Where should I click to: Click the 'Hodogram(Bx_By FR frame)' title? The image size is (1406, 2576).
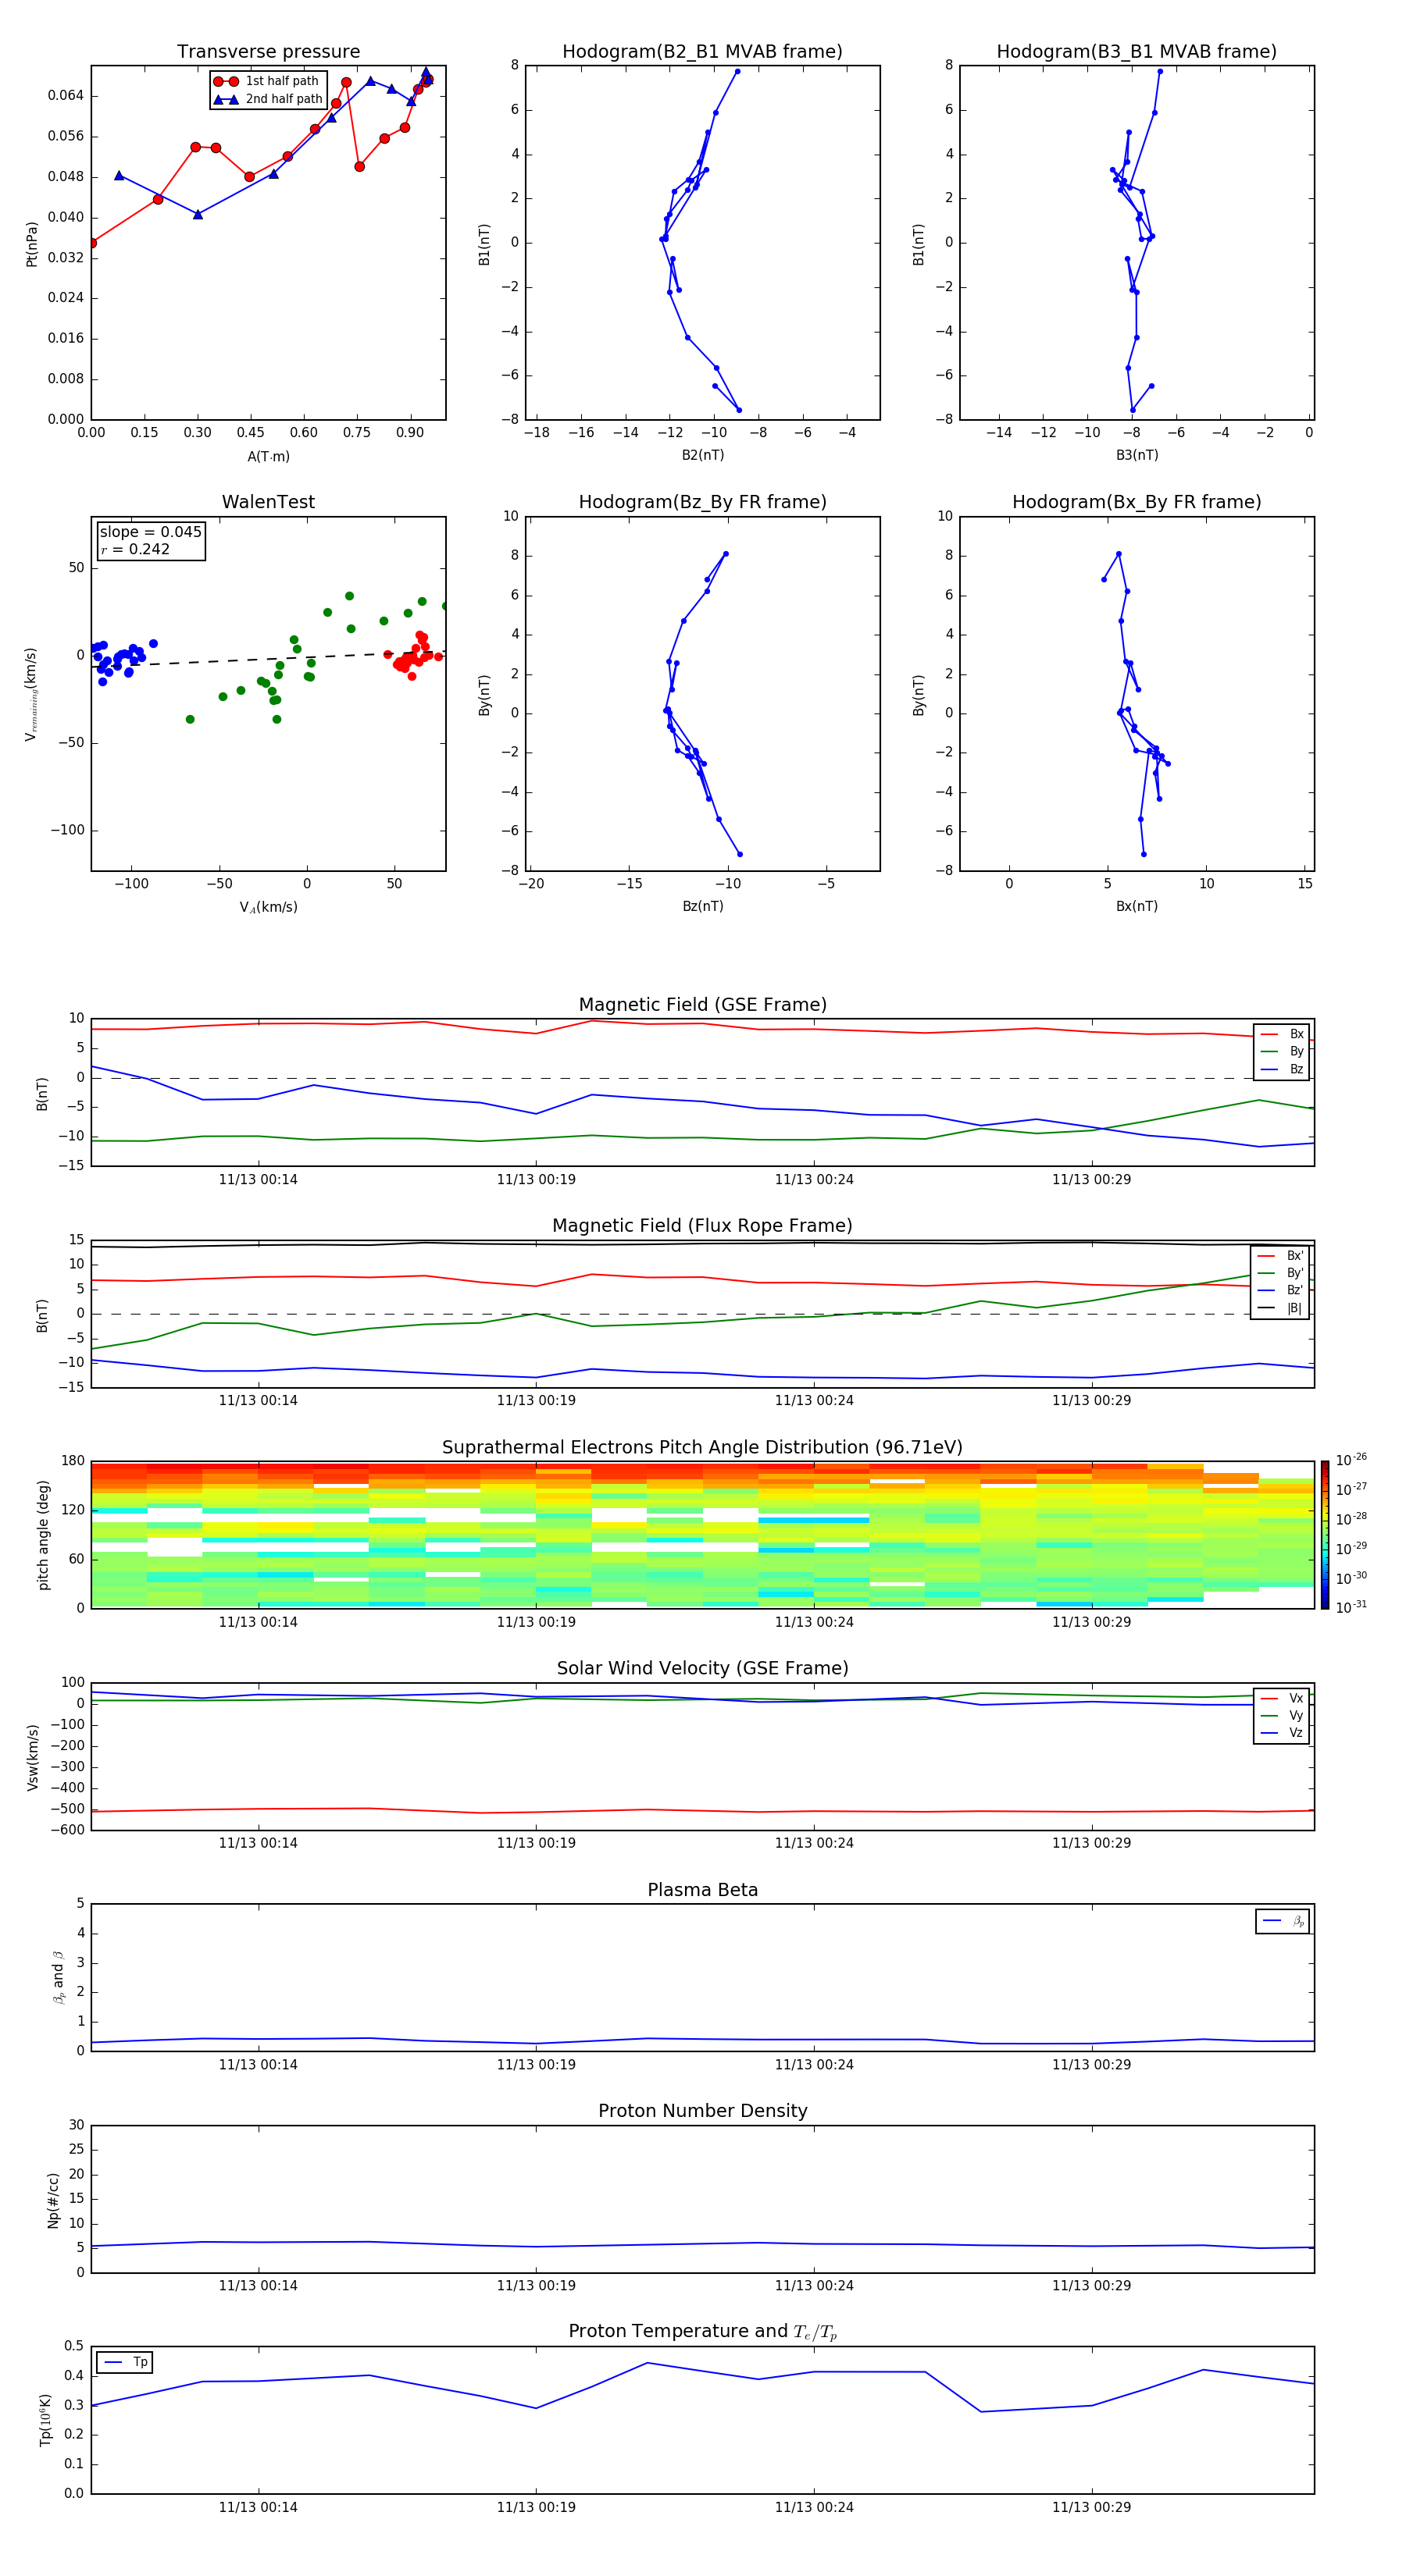click(x=1137, y=502)
